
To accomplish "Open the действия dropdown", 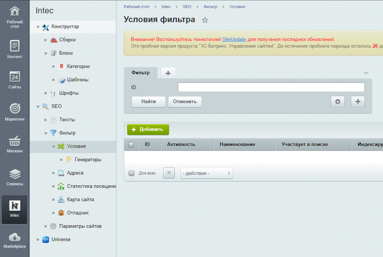I will click(x=206, y=173).
